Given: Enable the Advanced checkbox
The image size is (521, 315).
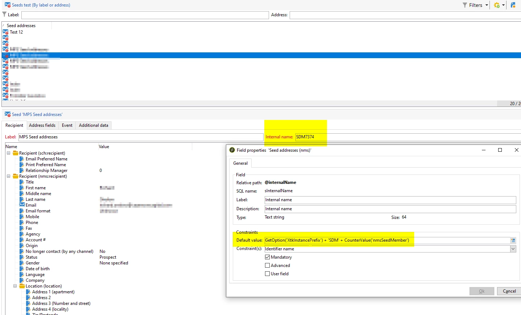Looking at the screenshot, I should (268, 266).
